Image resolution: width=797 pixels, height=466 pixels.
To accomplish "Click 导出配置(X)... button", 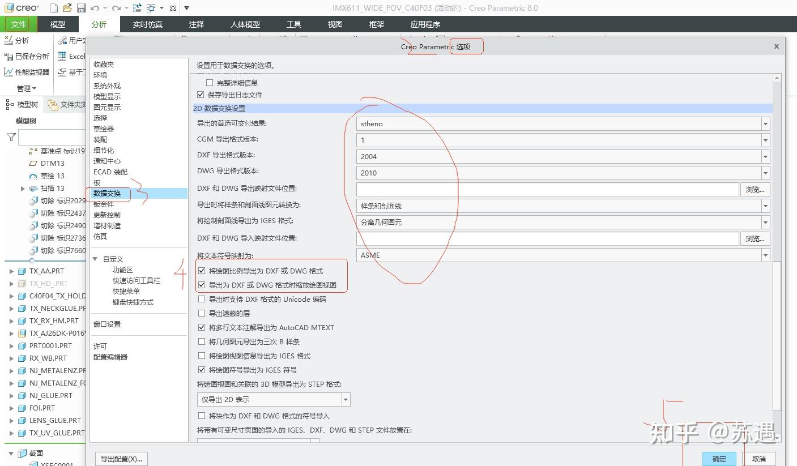I will [x=121, y=459].
